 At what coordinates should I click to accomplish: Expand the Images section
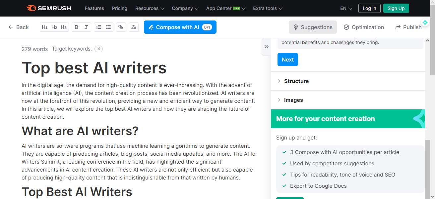click(x=293, y=100)
